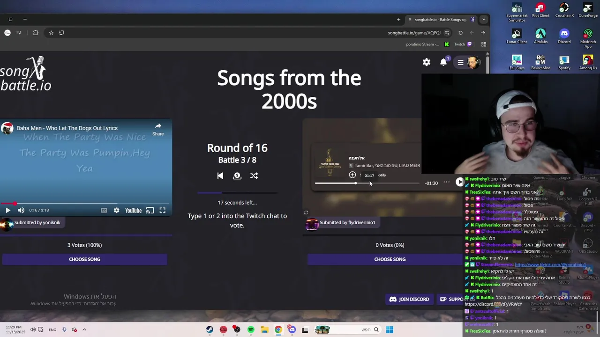Open Riot Client desktop shortcut
Screen dimensions: 600x337
[540, 11]
